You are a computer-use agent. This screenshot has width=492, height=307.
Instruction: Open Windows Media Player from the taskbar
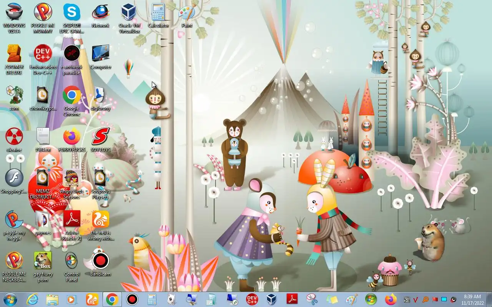pyautogui.click(x=72, y=299)
